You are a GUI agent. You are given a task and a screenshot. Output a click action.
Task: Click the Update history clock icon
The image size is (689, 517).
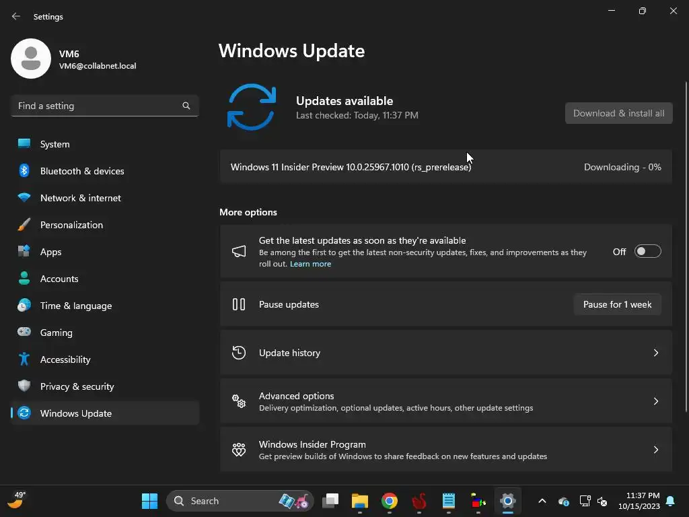tap(239, 353)
